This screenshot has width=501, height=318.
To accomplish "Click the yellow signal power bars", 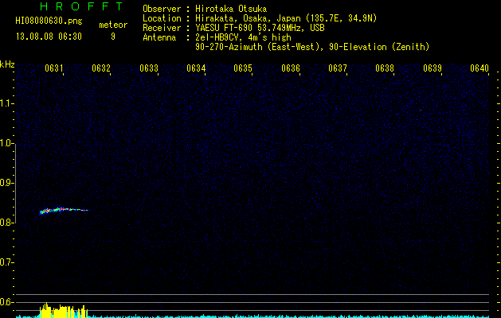I will (63, 311).
